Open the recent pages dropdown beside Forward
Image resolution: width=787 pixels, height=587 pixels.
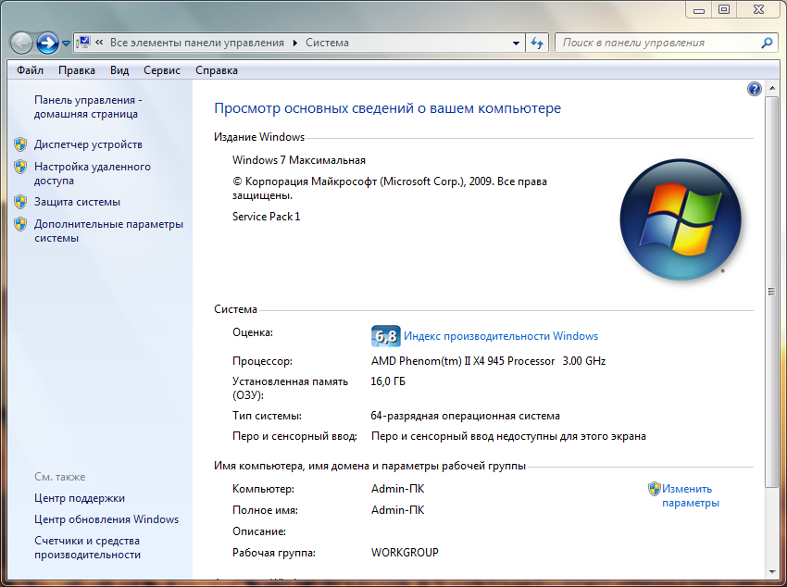[x=66, y=44]
